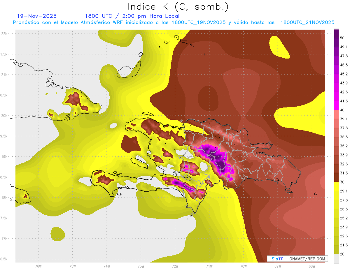The width and height of the screenshot is (350, 270).
Task: Click the '20N' latitude tick label
Action: [4, 116]
